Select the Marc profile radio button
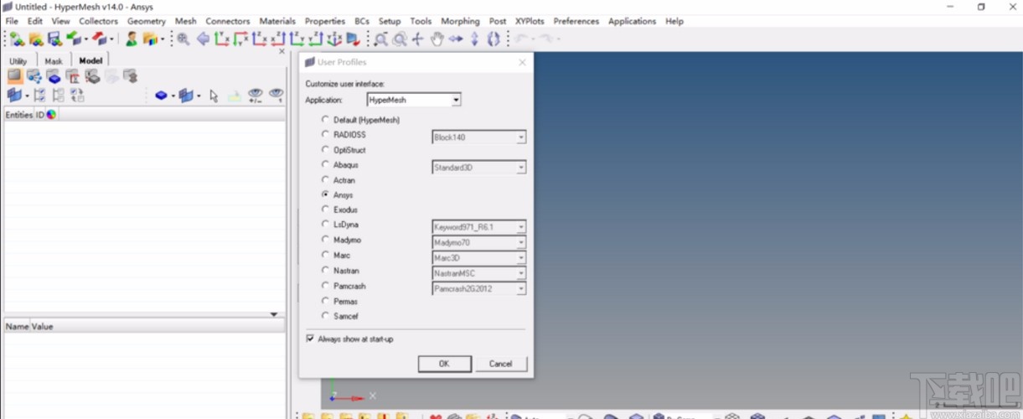This screenshot has width=1023, height=419. tap(325, 255)
